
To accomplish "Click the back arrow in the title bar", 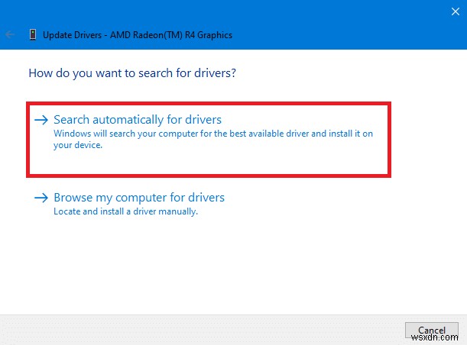I will tap(9, 34).
